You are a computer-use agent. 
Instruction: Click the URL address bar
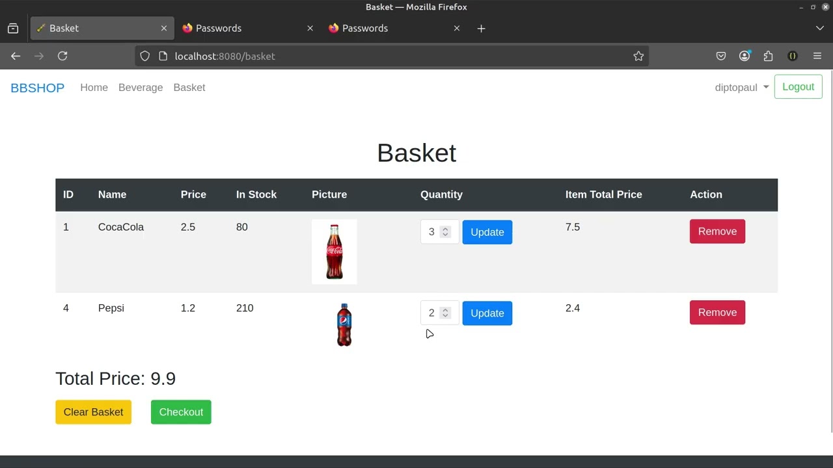[390, 57]
